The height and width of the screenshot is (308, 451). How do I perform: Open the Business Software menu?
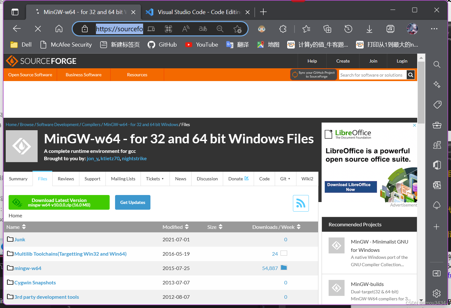[x=84, y=75]
